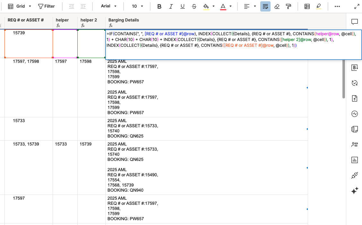Click the vertical scrollbar thumb

343,79
